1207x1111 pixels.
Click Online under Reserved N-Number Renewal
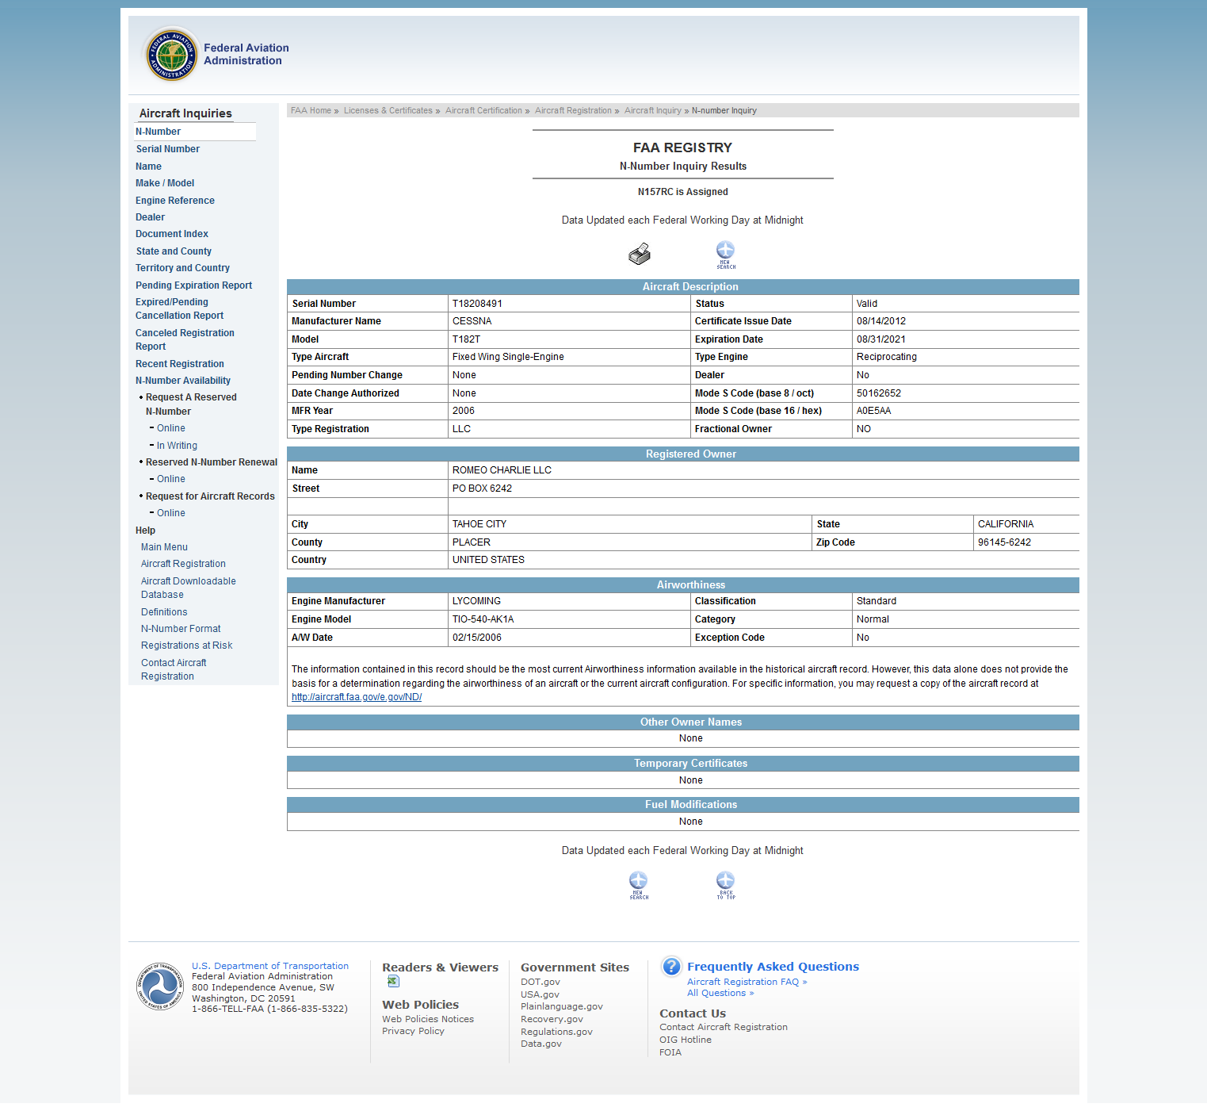coord(171,479)
